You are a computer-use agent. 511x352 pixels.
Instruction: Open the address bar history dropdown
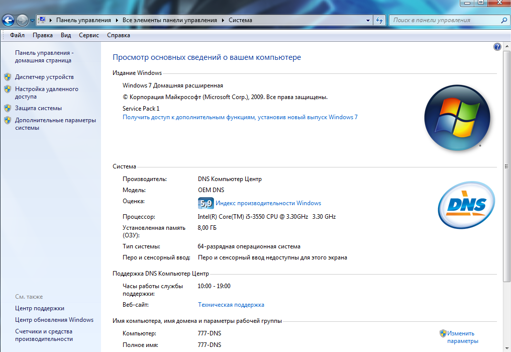coord(368,20)
